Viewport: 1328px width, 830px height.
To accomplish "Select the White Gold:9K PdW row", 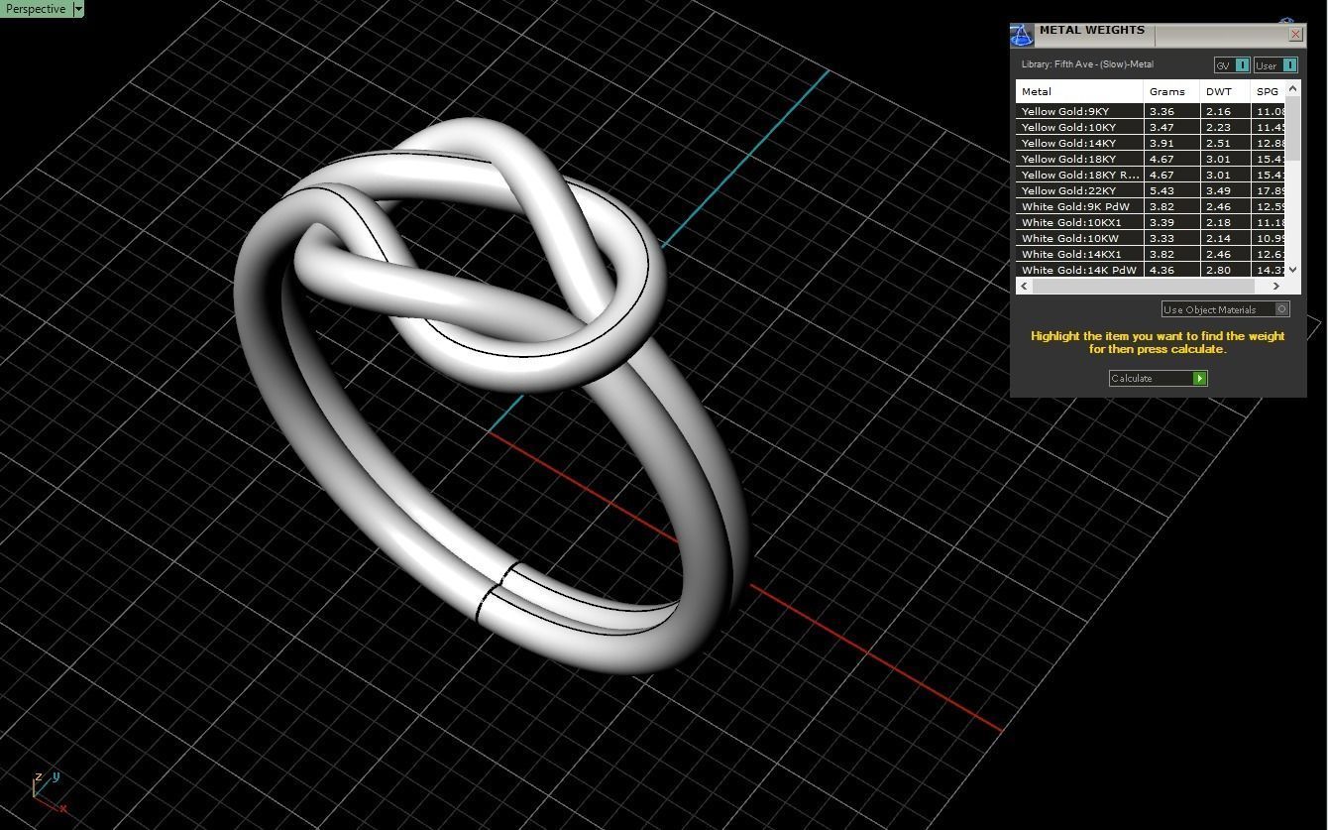I will (x=1151, y=206).
